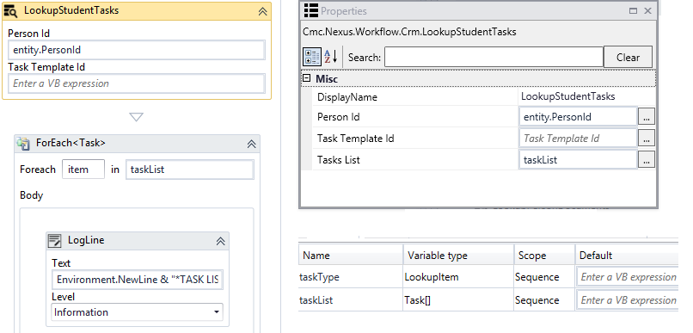The width and height of the screenshot is (693, 333).
Task: Clear the properties search
Action: tap(628, 57)
